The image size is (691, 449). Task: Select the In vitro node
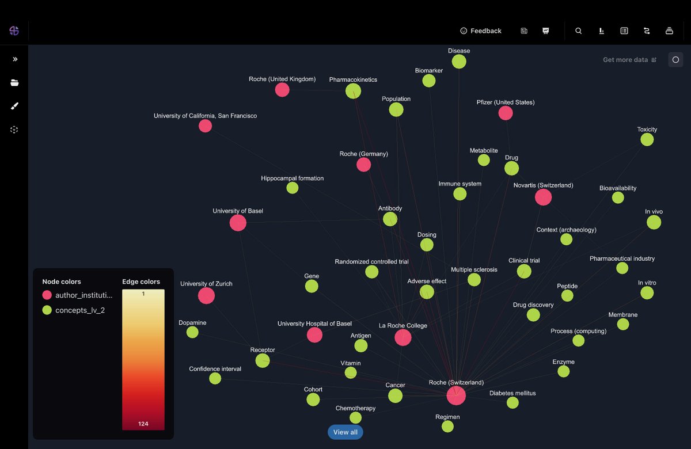tap(647, 293)
